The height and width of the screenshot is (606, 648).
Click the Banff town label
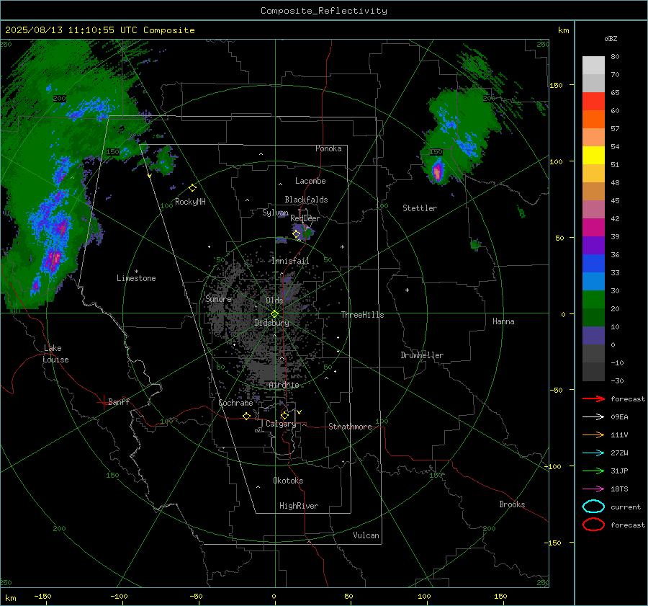click(x=119, y=401)
